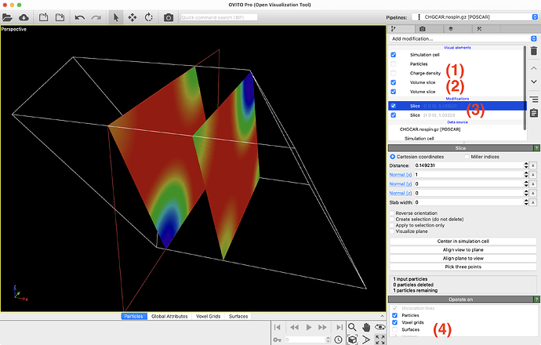This screenshot has width=541, height=345.
Task: Redo the last undone action
Action: coord(96,17)
